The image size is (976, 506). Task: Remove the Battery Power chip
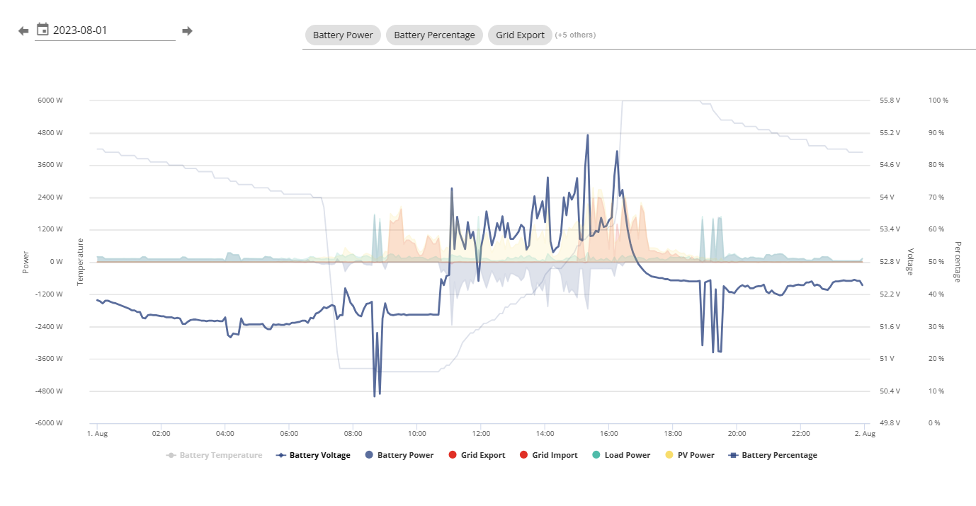(x=343, y=35)
